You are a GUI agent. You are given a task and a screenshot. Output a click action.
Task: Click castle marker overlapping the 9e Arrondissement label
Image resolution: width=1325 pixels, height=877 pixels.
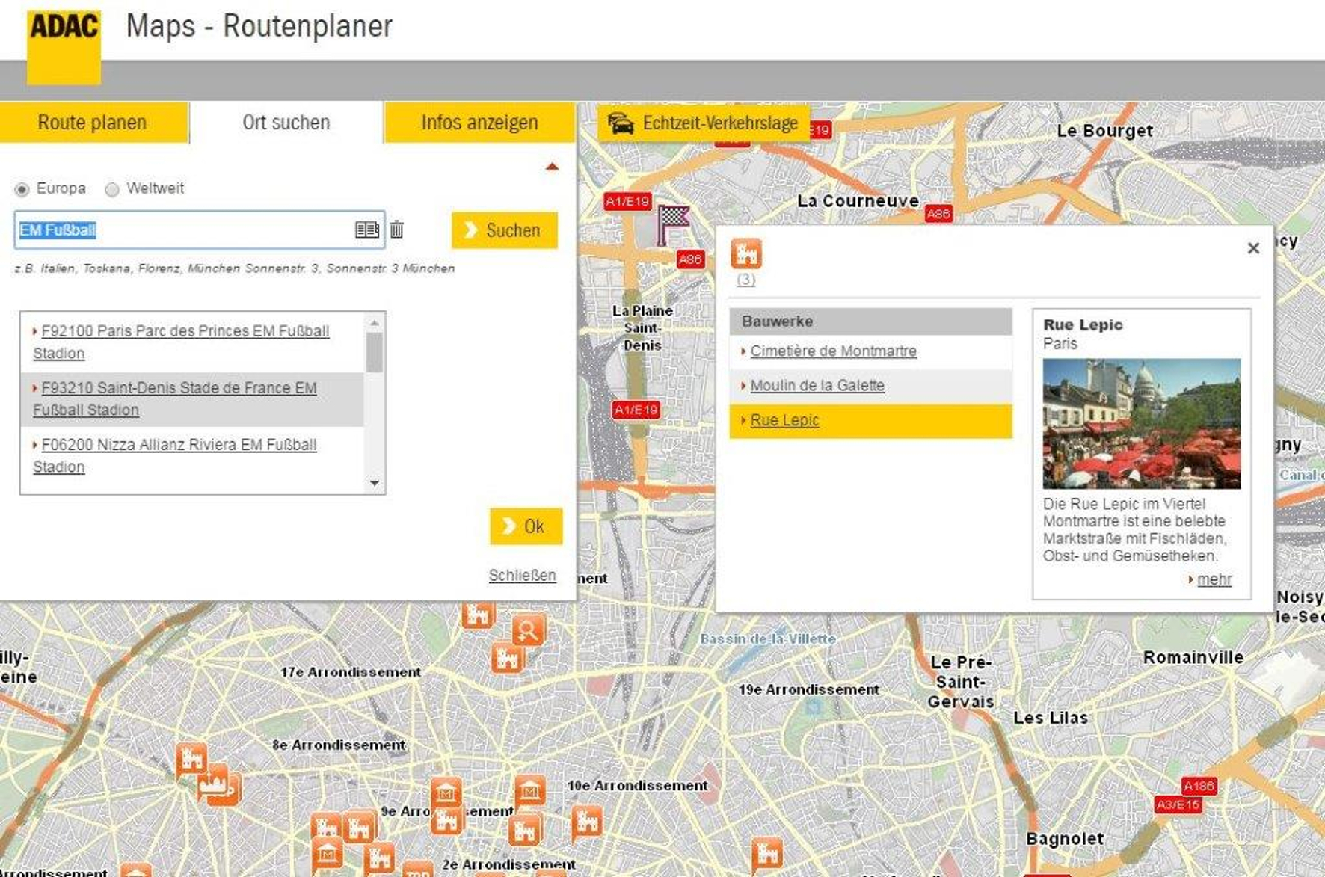[447, 820]
